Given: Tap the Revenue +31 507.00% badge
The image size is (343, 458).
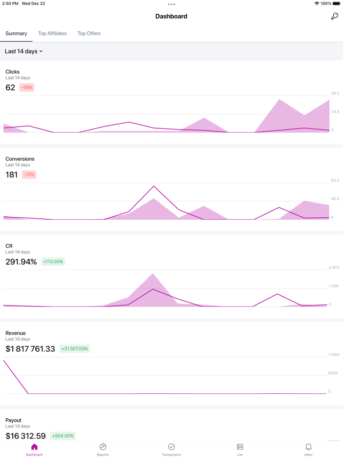Looking at the screenshot, I should coord(75,349).
